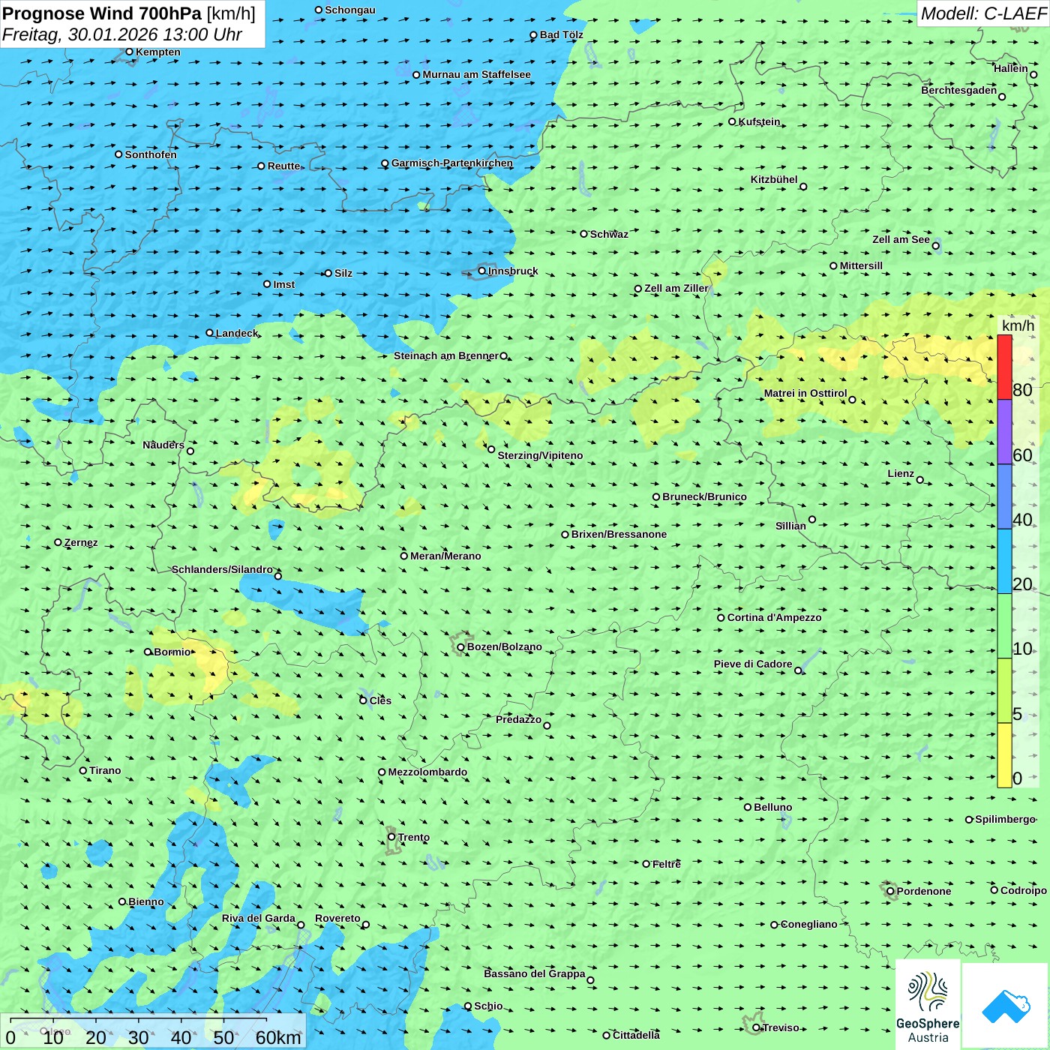Click the GeoSphere Austria logo
The height and width of the screenshot is (1050, 1050).
point(928,1004)
